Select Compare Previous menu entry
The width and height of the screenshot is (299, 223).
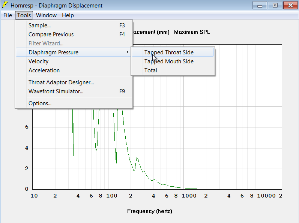coord(74,34)
